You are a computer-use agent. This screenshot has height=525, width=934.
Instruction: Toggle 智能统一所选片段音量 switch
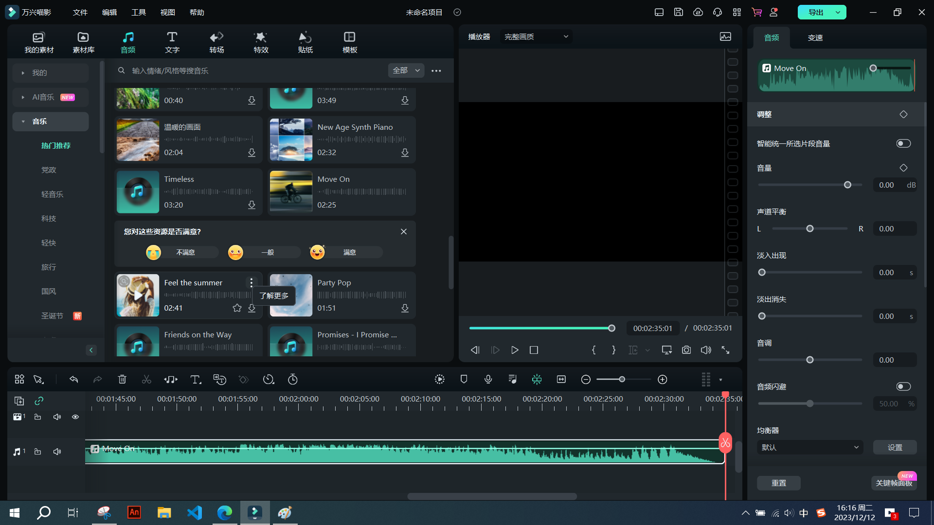pos(904,143)
